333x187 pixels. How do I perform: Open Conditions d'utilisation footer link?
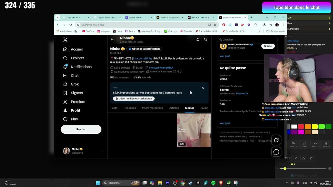click(x=230, y=132)
